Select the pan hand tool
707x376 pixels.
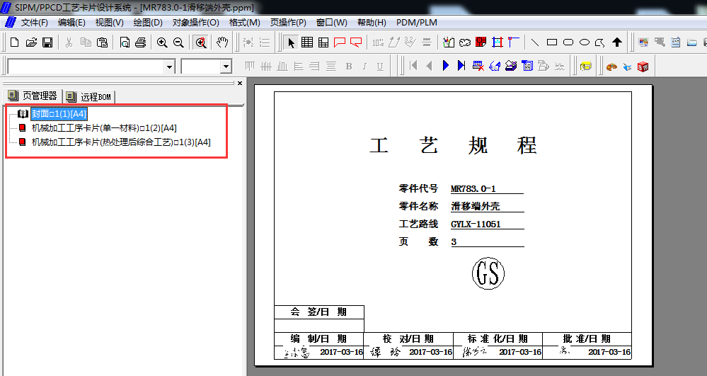tap(222, 42)
